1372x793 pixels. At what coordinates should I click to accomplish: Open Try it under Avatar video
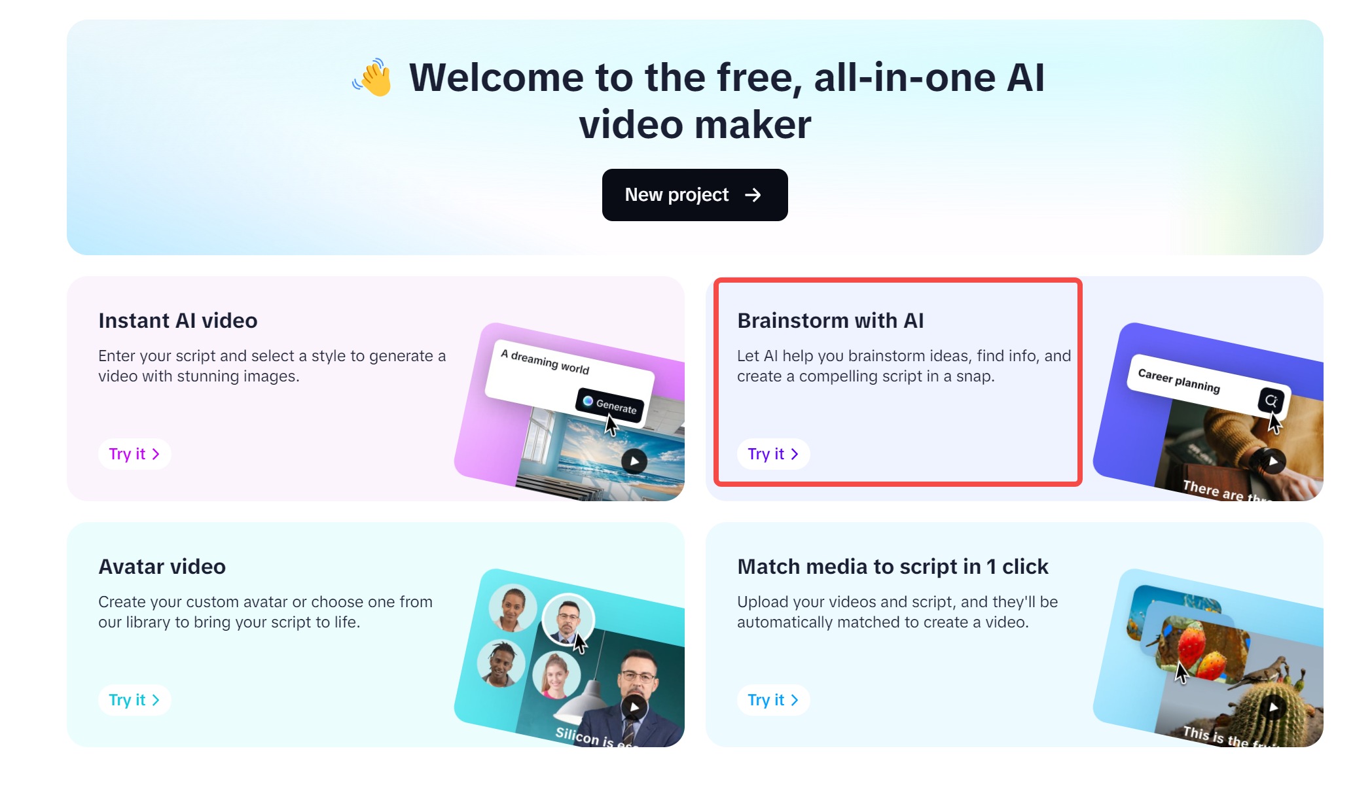pyautogui.click(x=134, y=700)
